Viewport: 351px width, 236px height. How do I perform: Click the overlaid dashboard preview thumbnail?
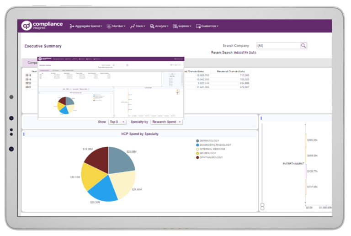click(x=111, y=87)
